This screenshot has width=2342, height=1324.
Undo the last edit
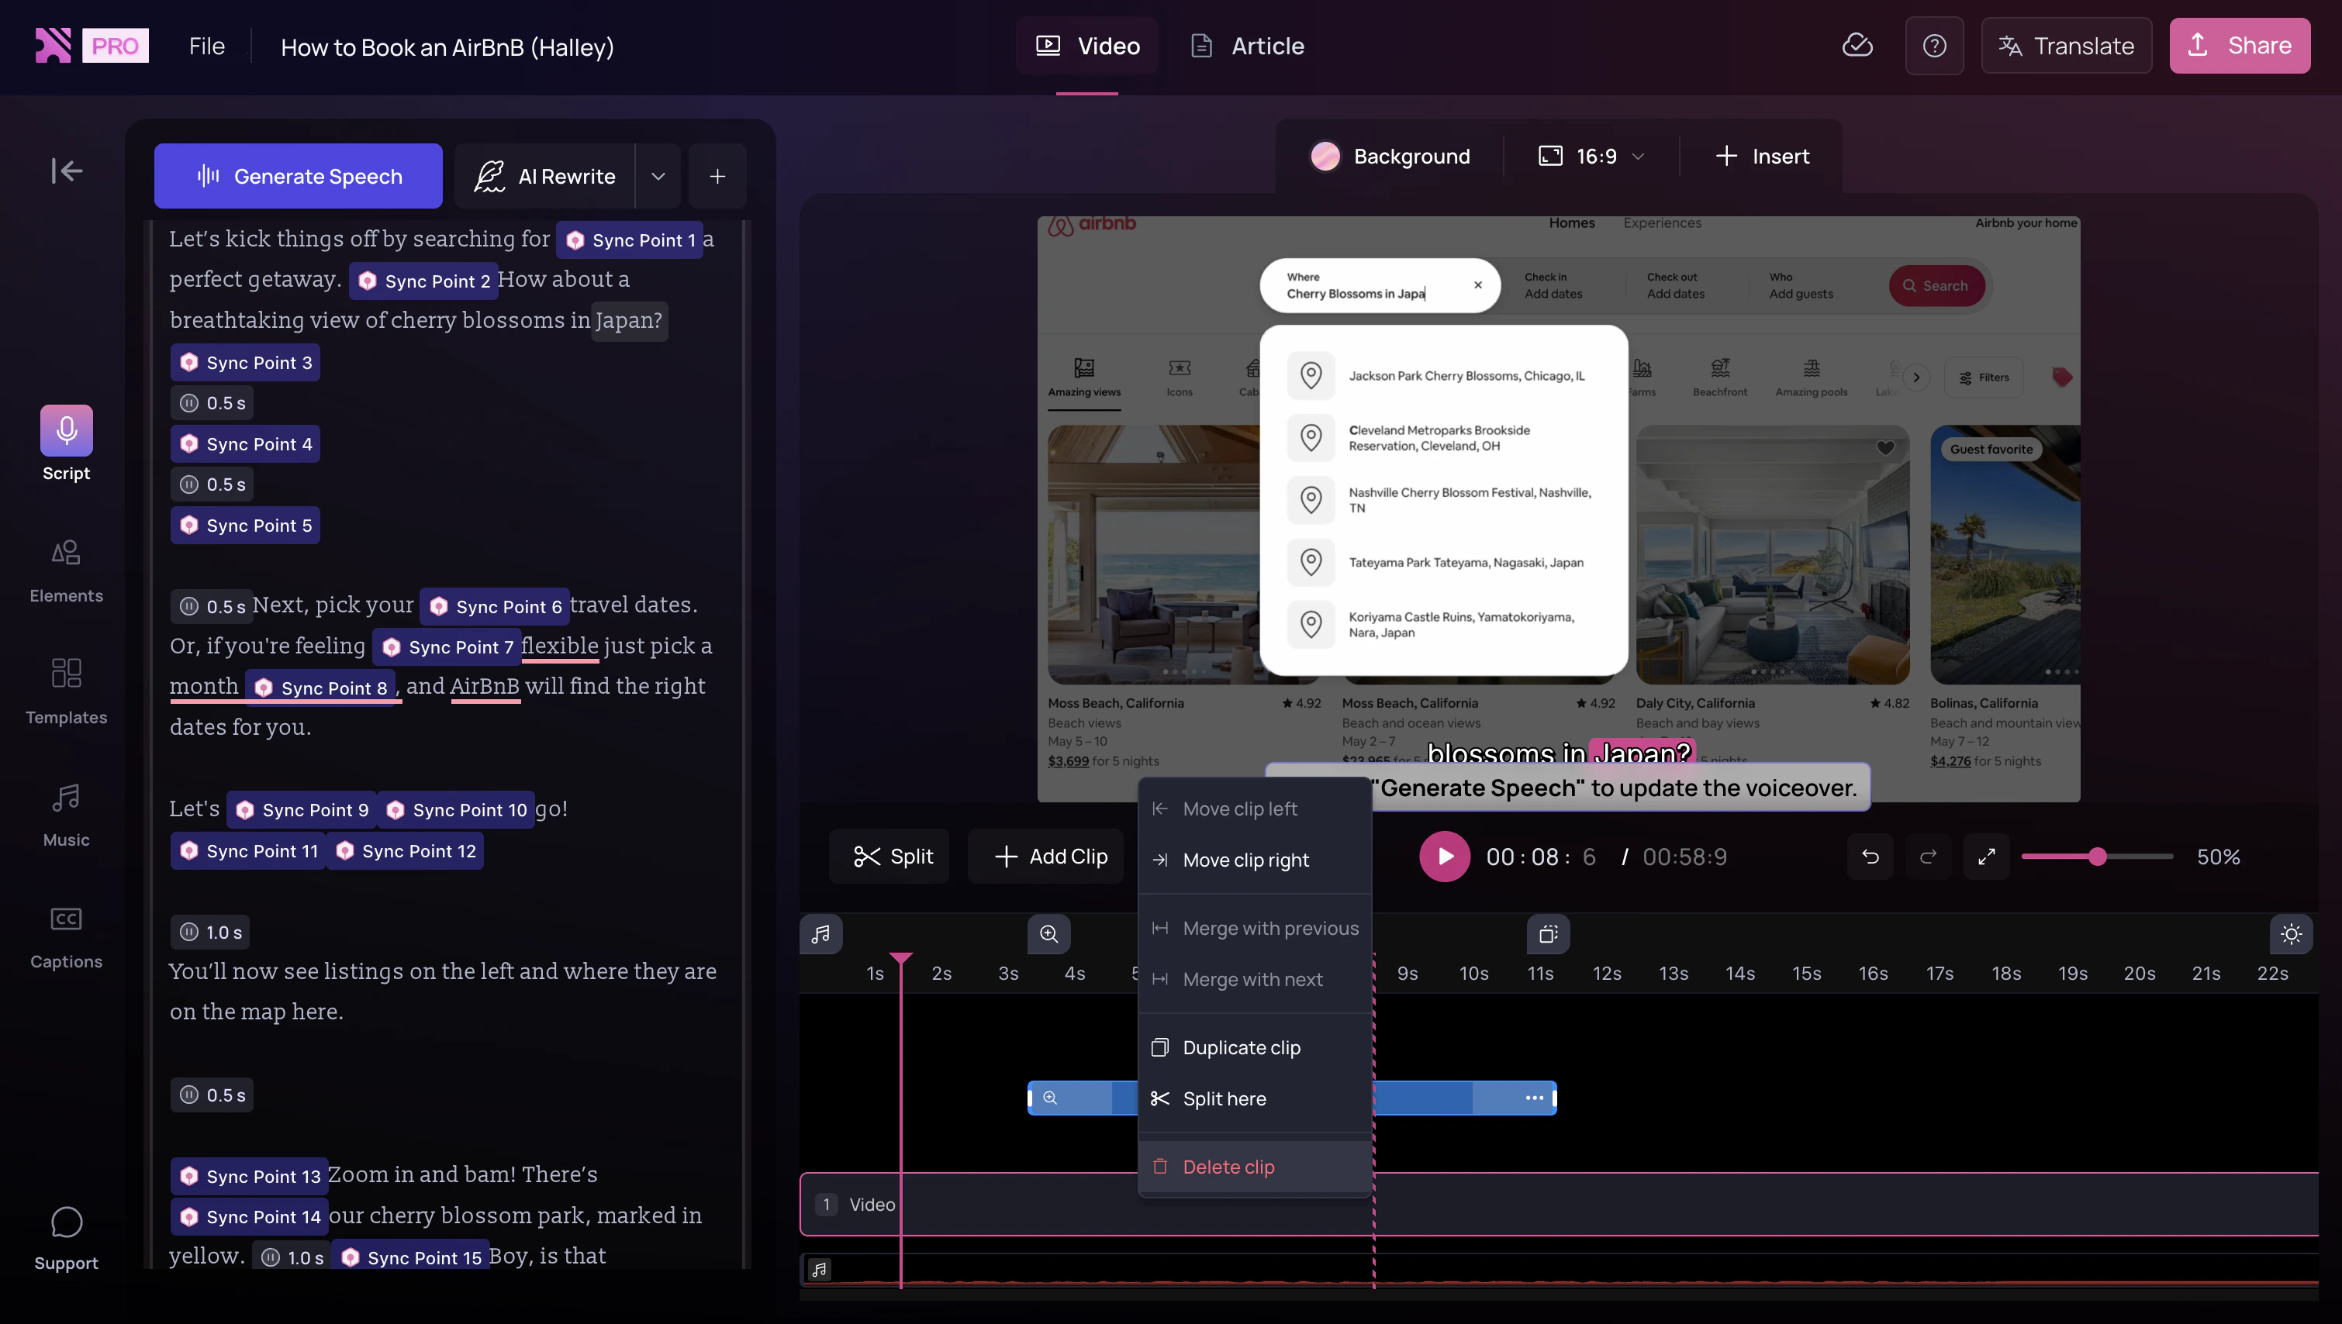pos(1870,857)
